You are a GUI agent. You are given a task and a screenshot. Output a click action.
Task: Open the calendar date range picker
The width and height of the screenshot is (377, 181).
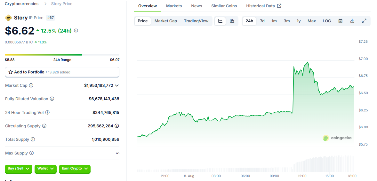pyautogui.click(x=341, y=21)
